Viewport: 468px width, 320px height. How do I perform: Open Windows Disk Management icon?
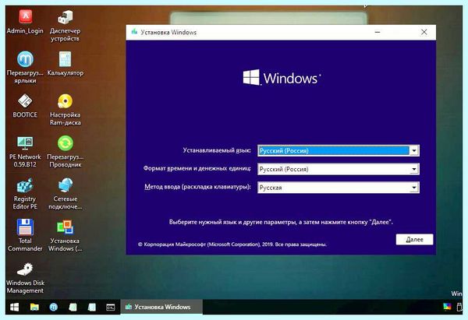coord(25,278)
